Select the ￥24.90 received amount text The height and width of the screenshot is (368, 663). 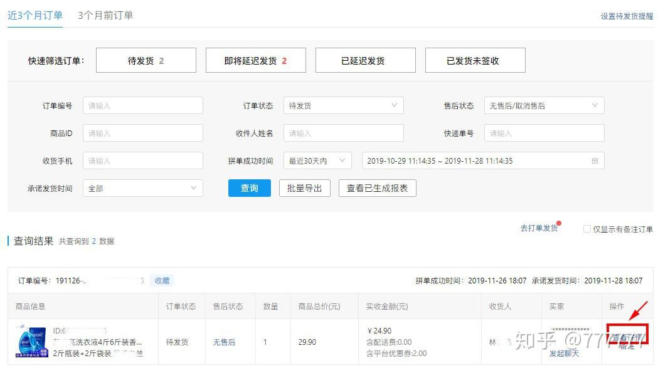[x=379, y=330]
